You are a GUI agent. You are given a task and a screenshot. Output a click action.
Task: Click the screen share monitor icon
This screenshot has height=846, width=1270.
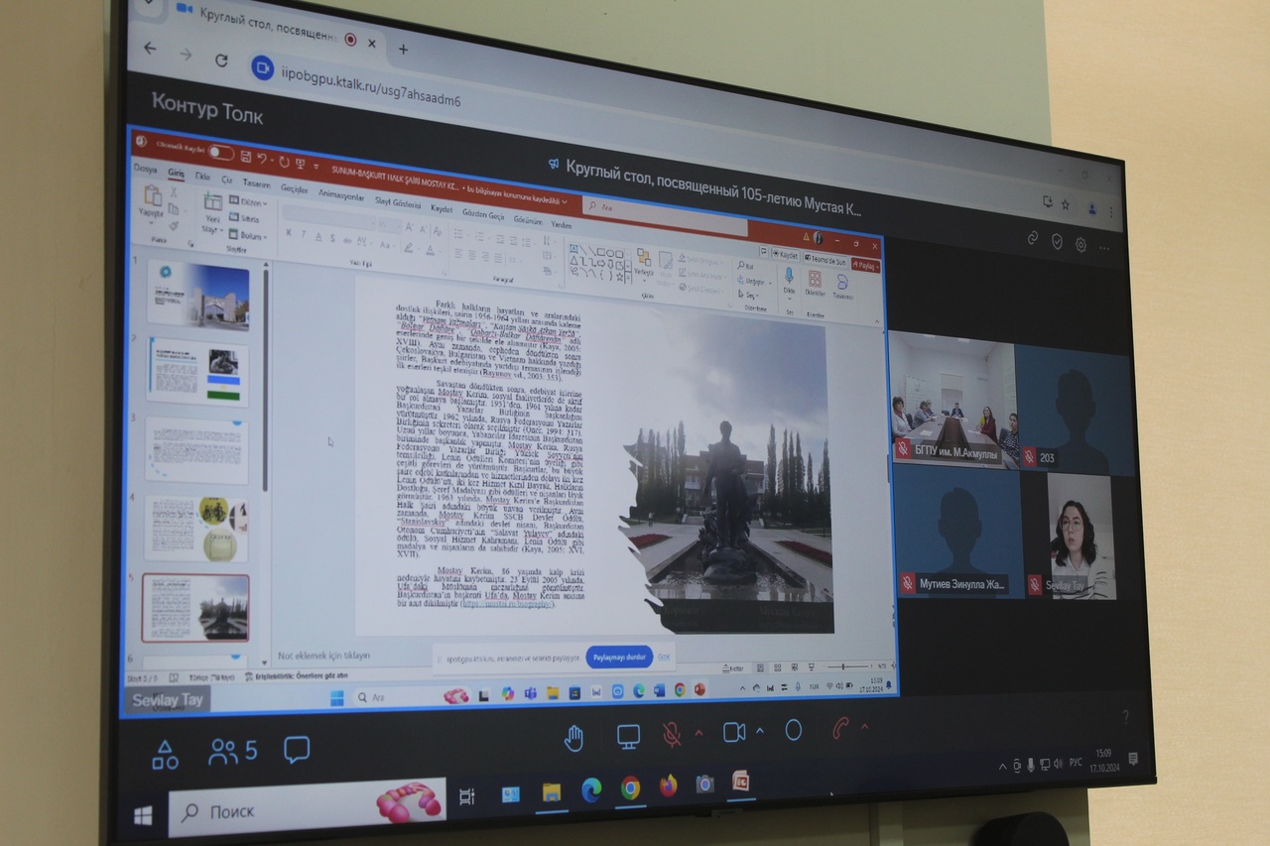click(x=628, y=736)
